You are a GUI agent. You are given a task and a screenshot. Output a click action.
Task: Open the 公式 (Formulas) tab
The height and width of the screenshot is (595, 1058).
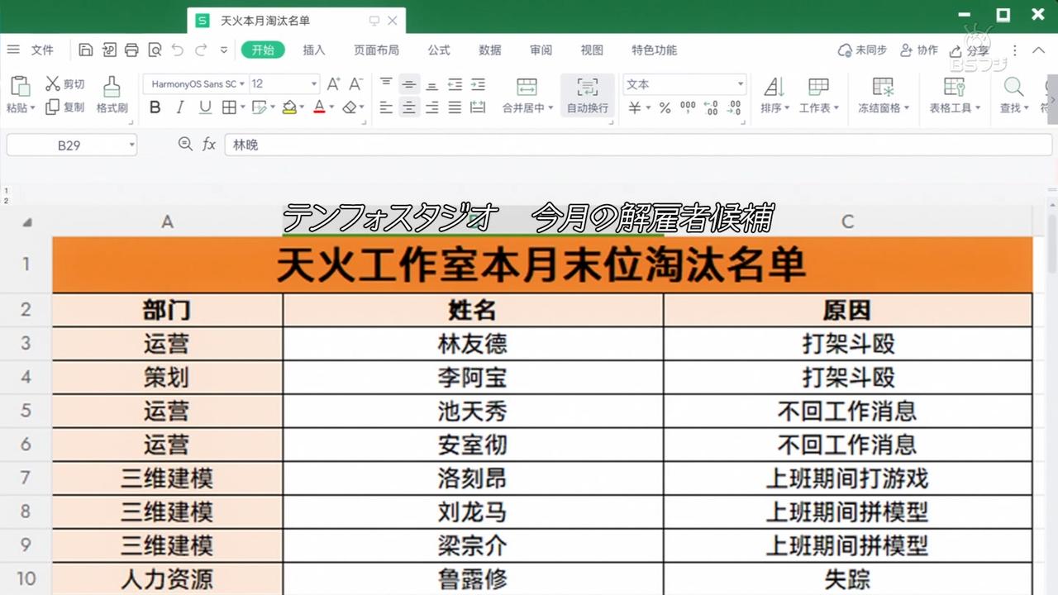click(439, 50)
